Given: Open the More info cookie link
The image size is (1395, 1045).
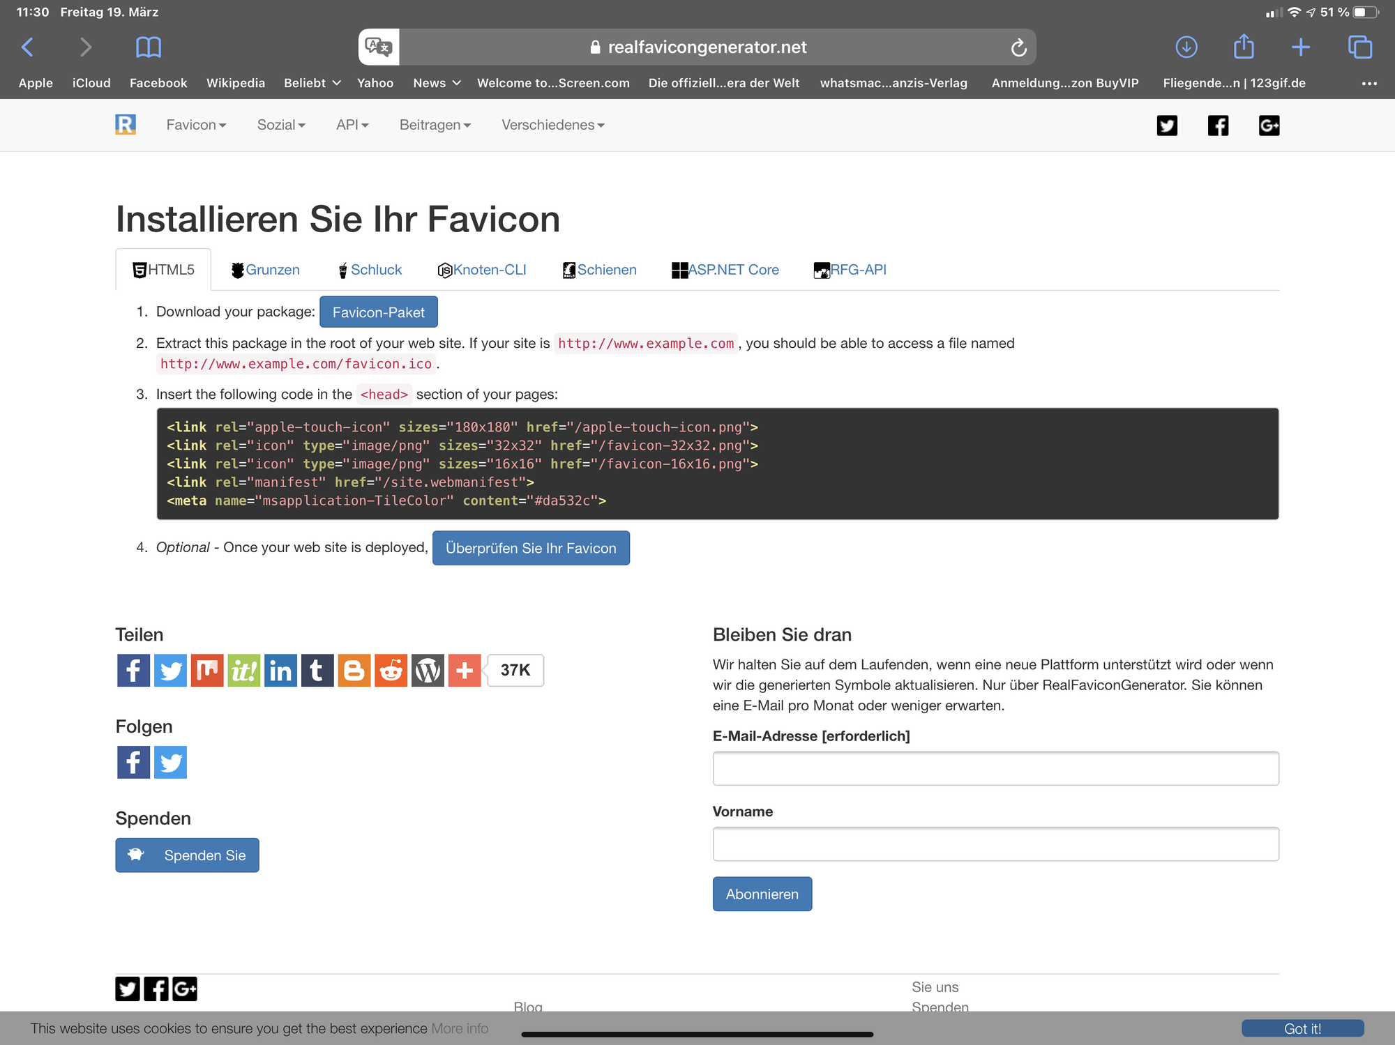Looking at the screenshot, I should [460, 1029].
